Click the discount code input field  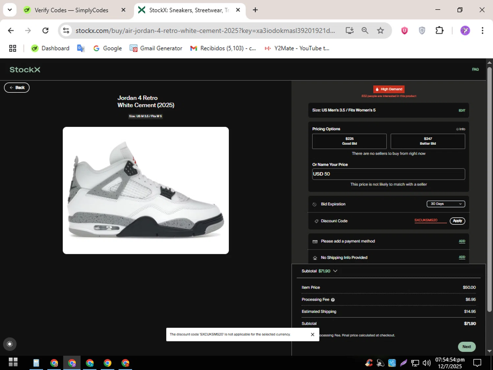click(430, 220)
